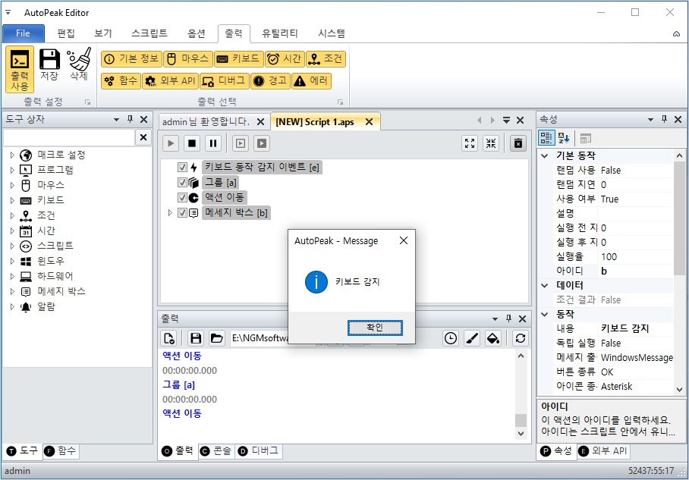The image size is (689, 480).
Task: Switch to the 유틸리티 ribbon tab
Action: point(280,33)
